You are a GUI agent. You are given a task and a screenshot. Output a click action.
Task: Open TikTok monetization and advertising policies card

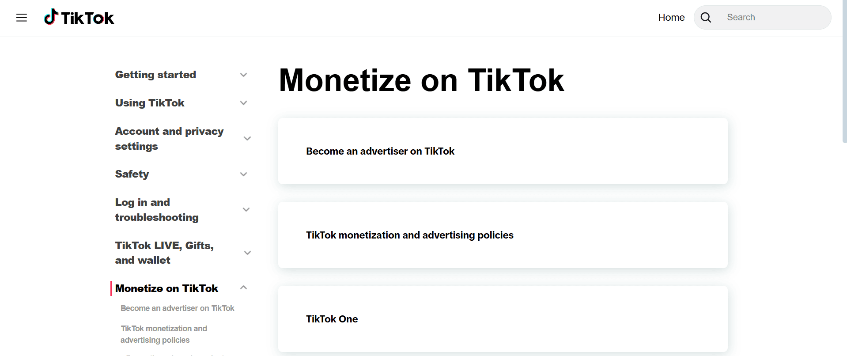point(503,235)
